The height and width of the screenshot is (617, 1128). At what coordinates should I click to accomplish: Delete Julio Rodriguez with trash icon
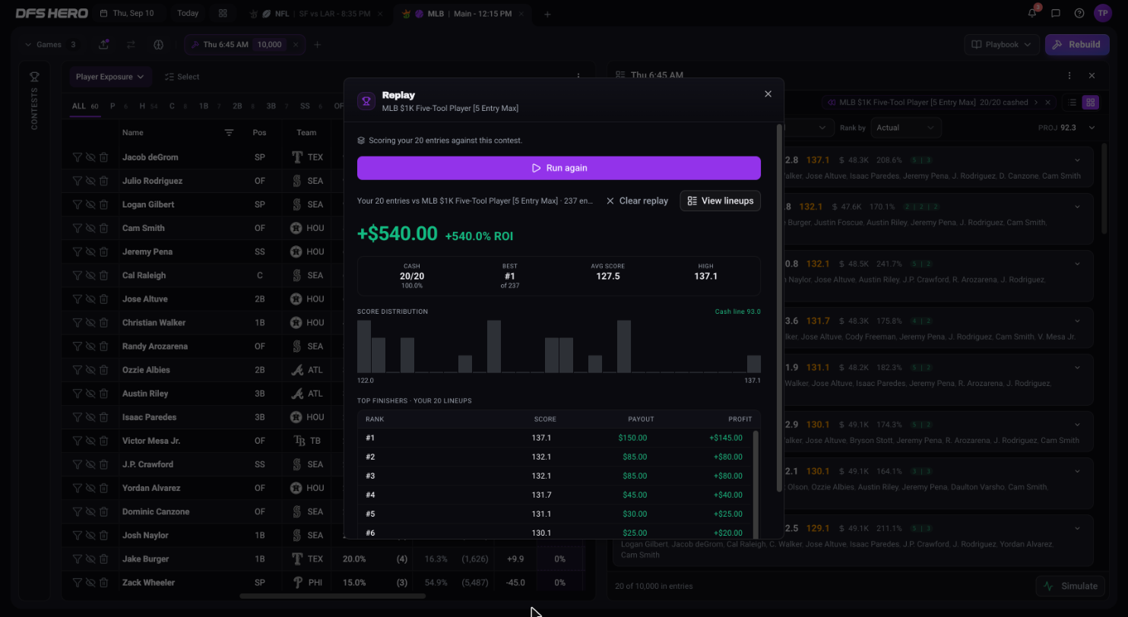click(103, 181)
